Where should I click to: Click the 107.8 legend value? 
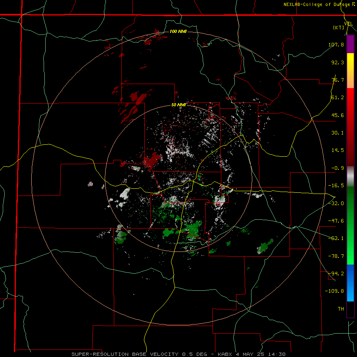pyautogui.click(x=336, y=44)
